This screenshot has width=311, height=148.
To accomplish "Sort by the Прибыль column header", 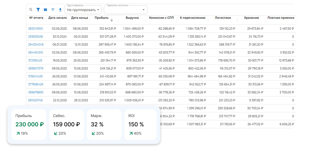I will pyautogui.click(x=101, y=18).
